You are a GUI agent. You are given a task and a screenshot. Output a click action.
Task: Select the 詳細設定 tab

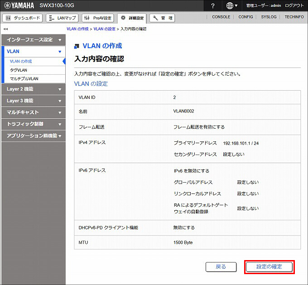(132, 18)
